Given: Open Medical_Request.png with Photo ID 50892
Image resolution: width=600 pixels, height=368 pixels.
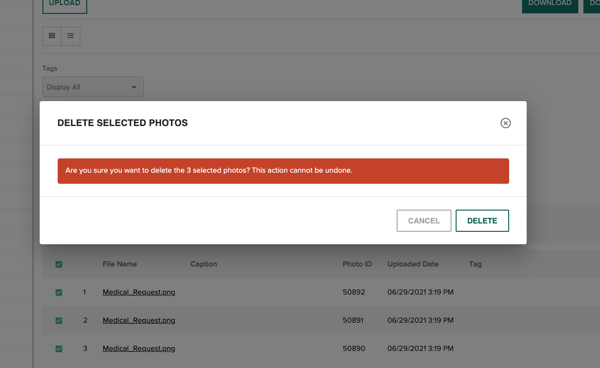Looking at the screenshot, I should pyautogui.click(x=138, y=292).
